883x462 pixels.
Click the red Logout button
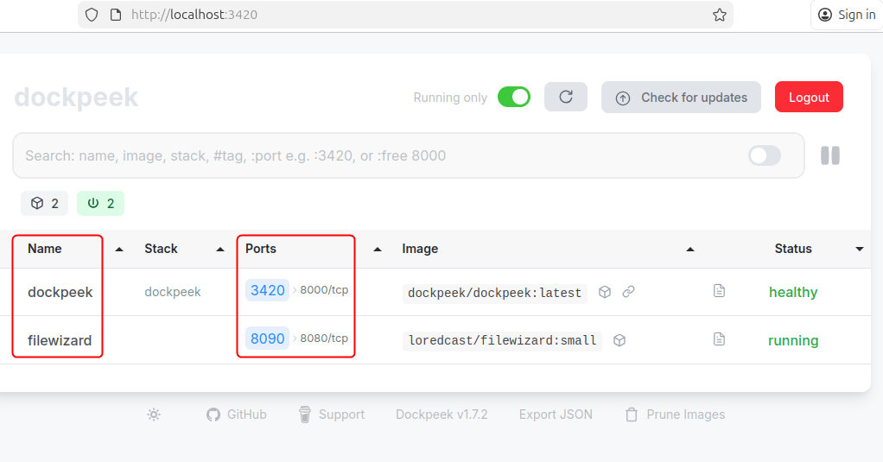[x=809, y=98]
